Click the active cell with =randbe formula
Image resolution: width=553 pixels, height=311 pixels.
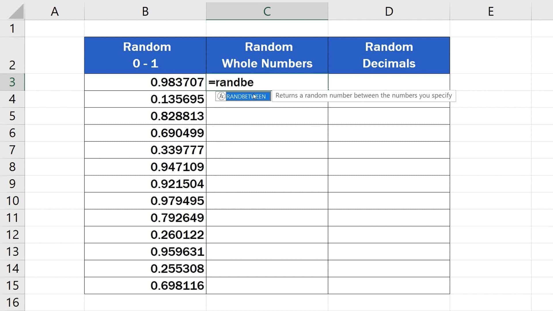(267, 82)
